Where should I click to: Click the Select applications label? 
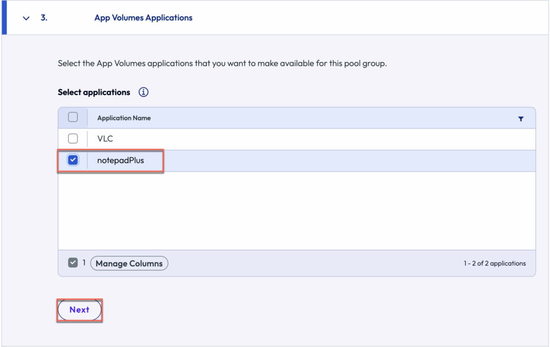click(x=94, y=92)
